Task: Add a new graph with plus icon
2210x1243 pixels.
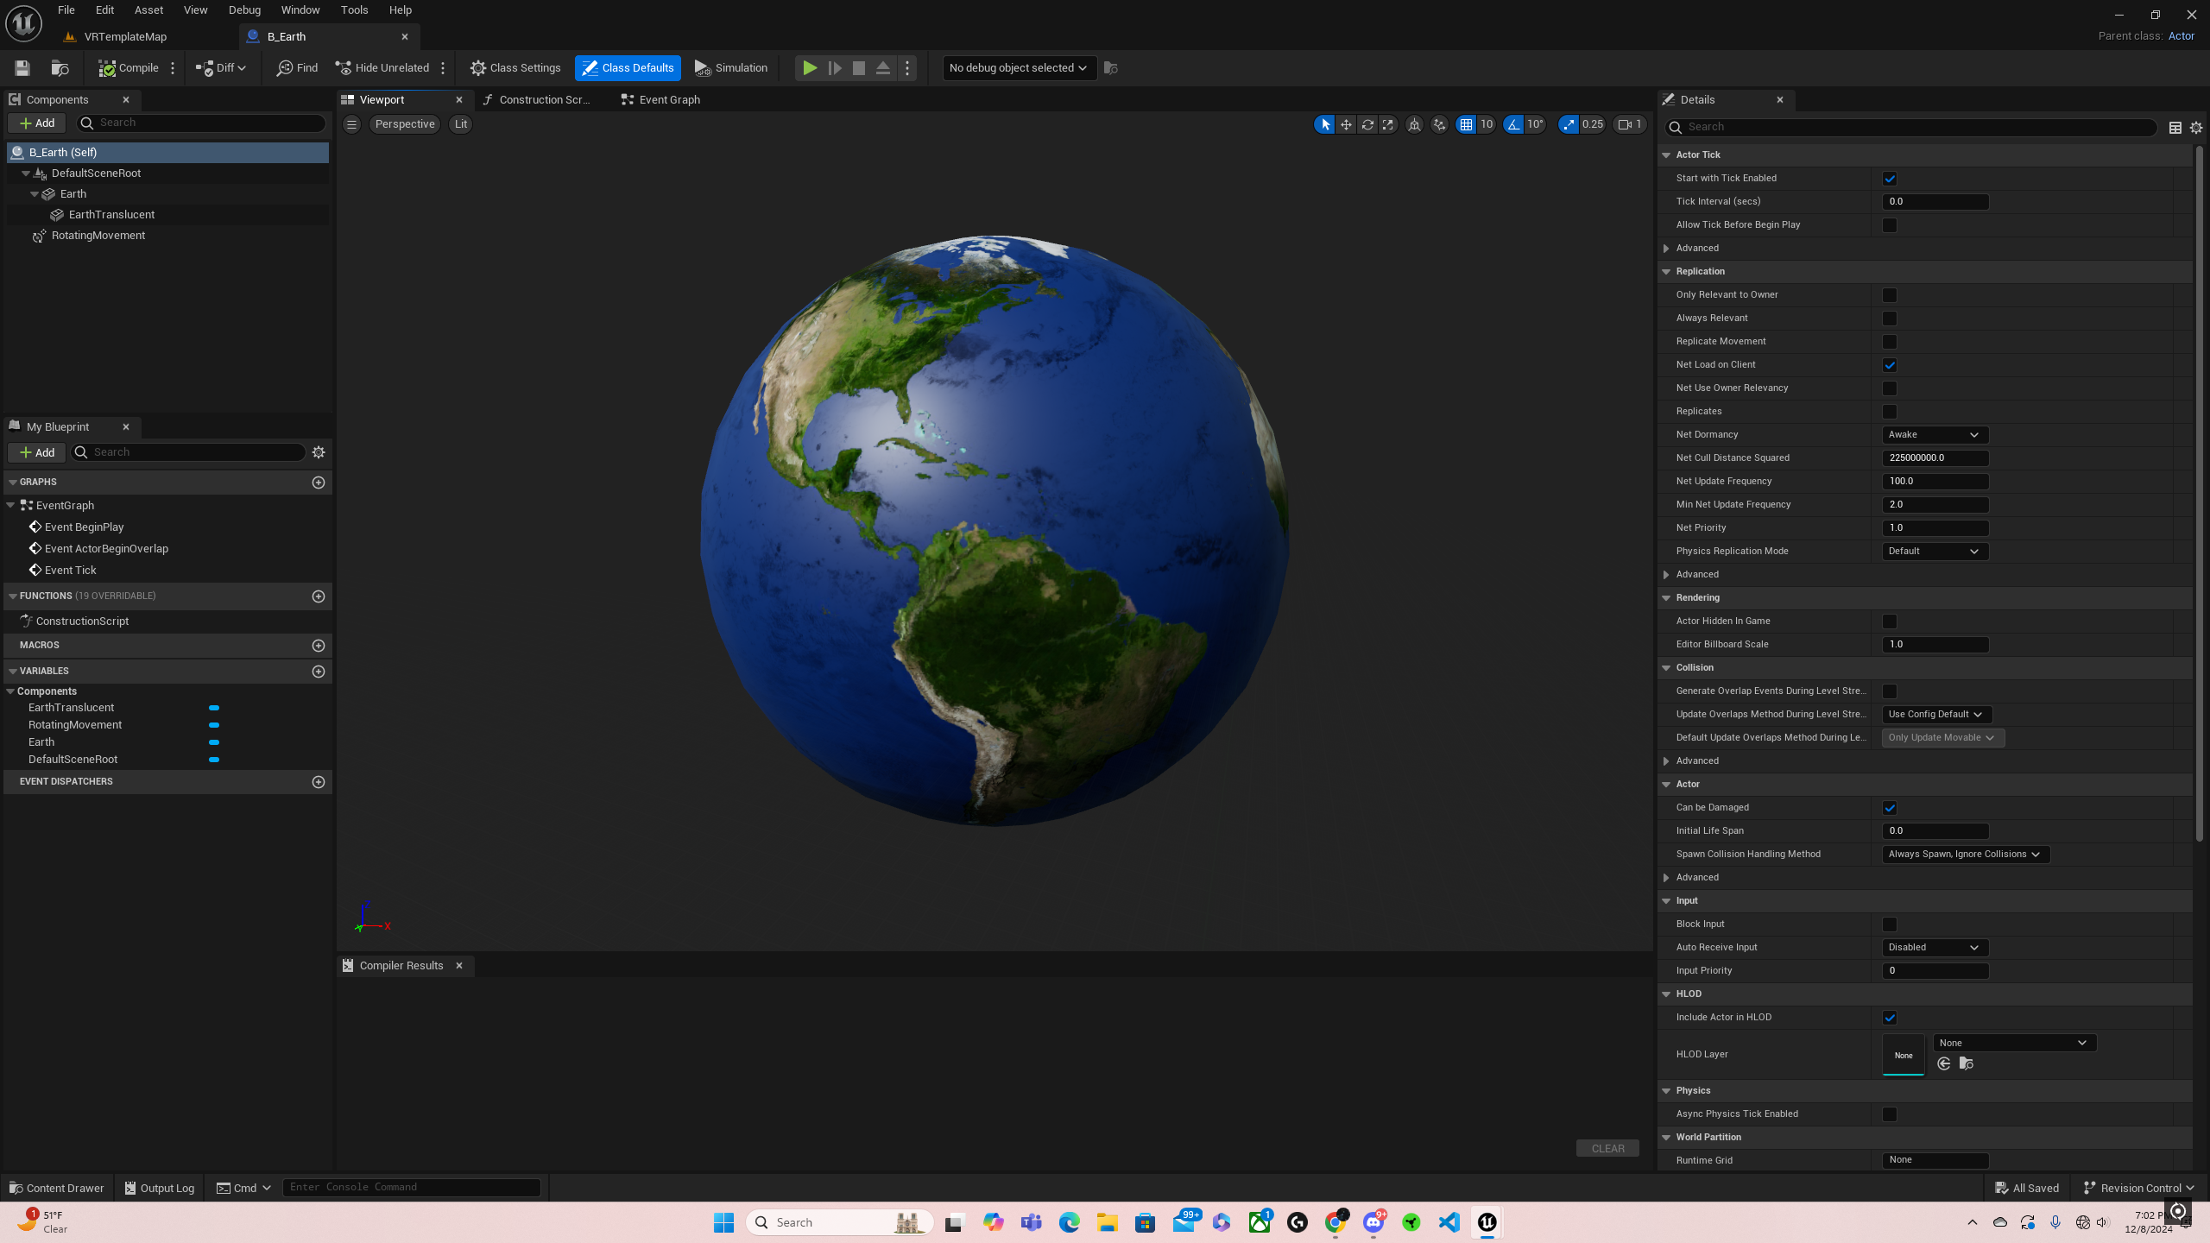Action: [x=319, y=483]
